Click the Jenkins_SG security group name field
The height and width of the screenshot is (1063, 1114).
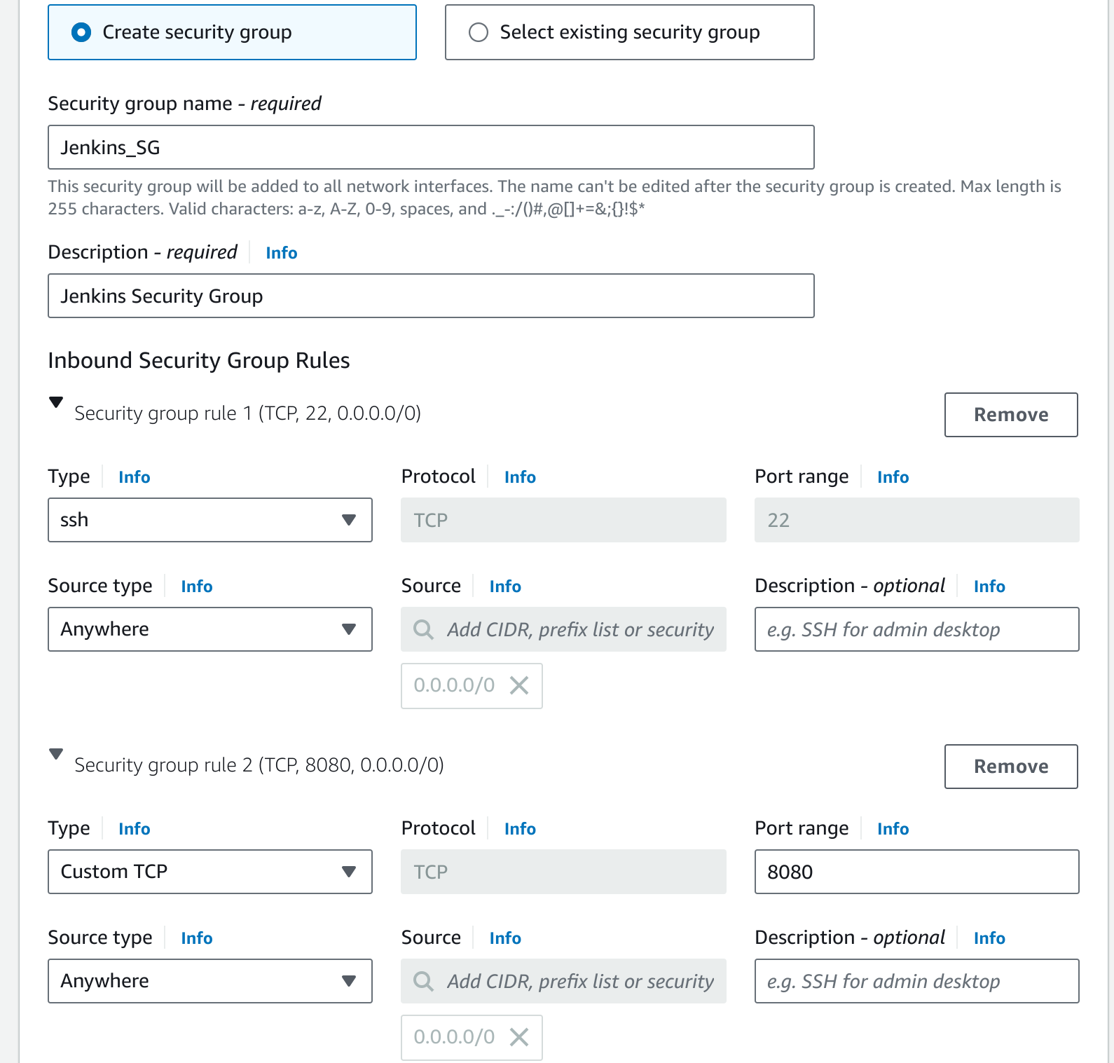tap(431, 147)
